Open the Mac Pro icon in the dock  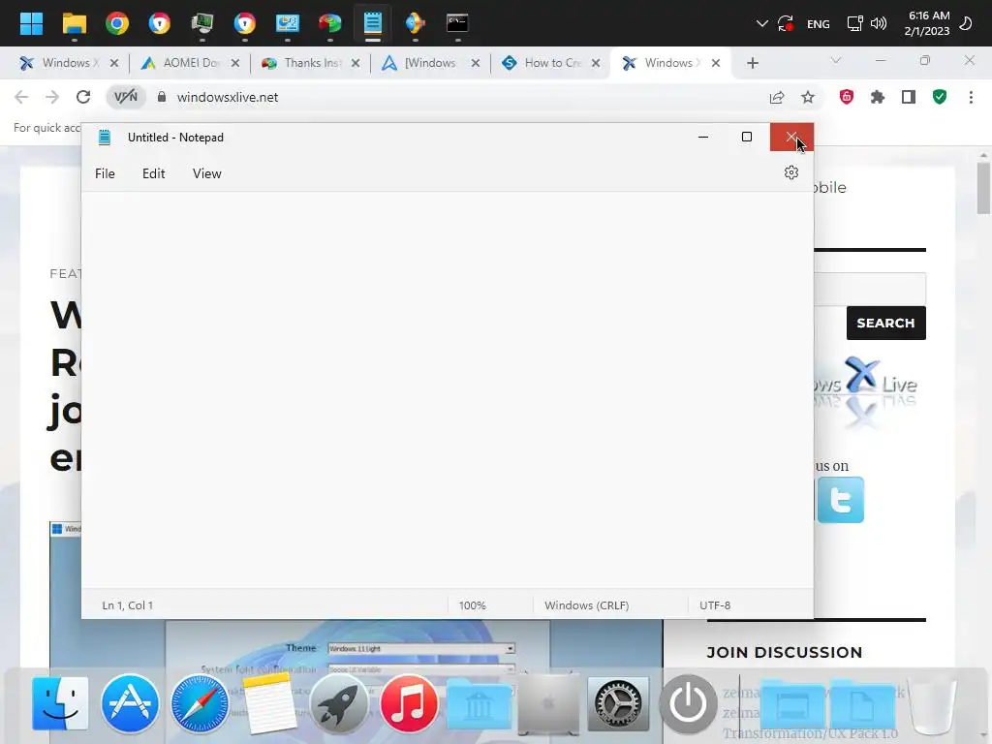click(548, 703)
